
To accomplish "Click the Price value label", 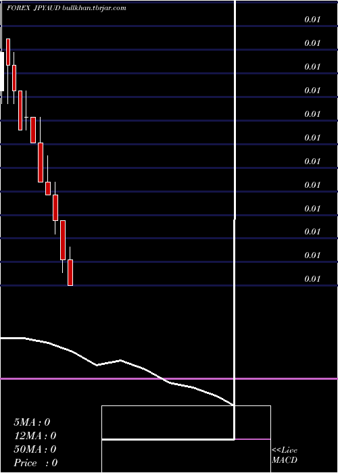I will 36,463.
